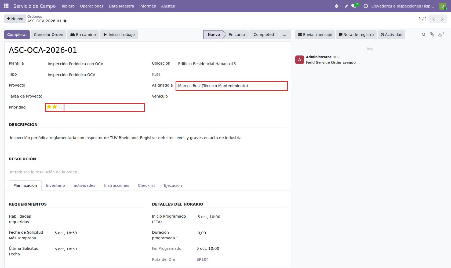The height and width of the screenshot is (268, 451).
Task: Click the Actividad button
Action: [391, 35]
